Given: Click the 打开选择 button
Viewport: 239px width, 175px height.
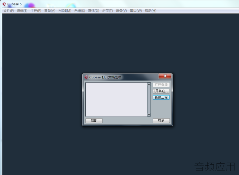Looking at the screenshot, I should [x=161, y=85].
